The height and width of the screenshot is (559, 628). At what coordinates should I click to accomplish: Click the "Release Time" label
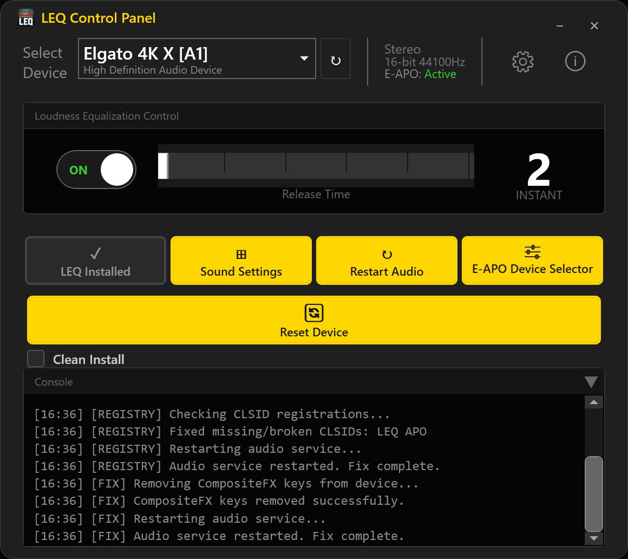[x=316, y=194]
